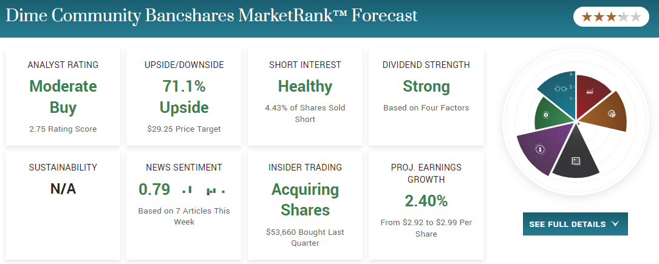Click the three-star MarketRank rating badge

pos(611,17)
